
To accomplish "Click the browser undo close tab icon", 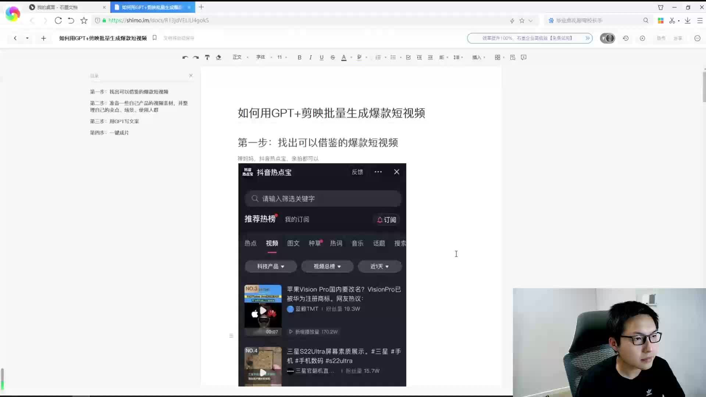I will [71, 20].
